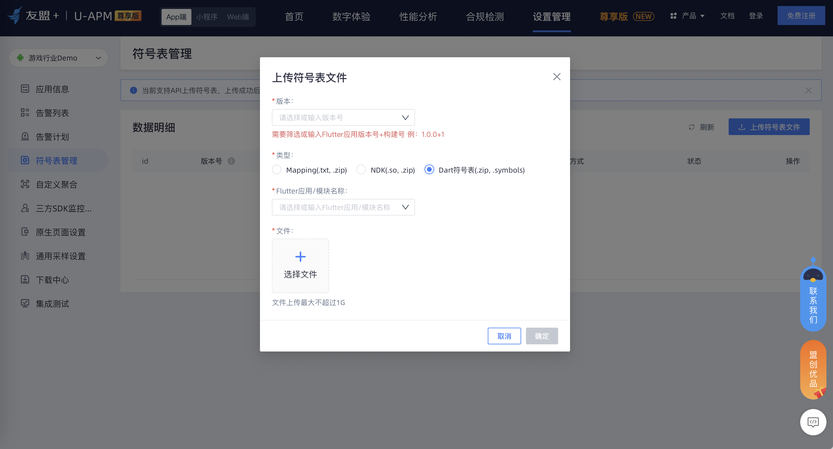Click the 尊享版 badge beside U-APM
This screenshot has width=833, height=449.
point(128,16)
